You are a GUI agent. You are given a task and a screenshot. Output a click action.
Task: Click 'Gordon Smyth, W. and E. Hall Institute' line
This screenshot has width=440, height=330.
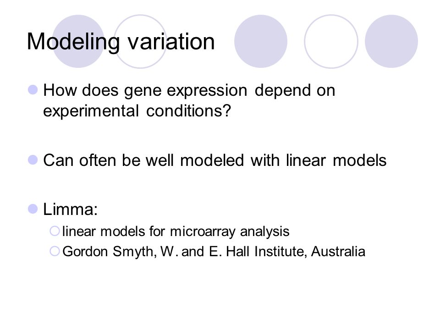click(x=184, y=252)
